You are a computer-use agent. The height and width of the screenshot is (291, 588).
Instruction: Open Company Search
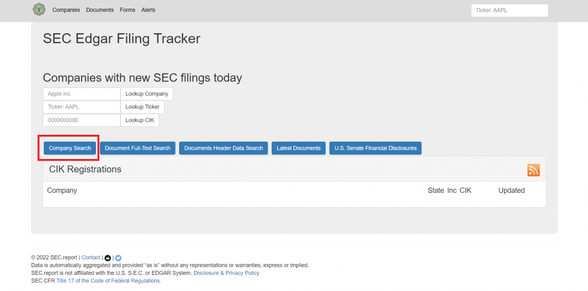[x=69, y=148]
